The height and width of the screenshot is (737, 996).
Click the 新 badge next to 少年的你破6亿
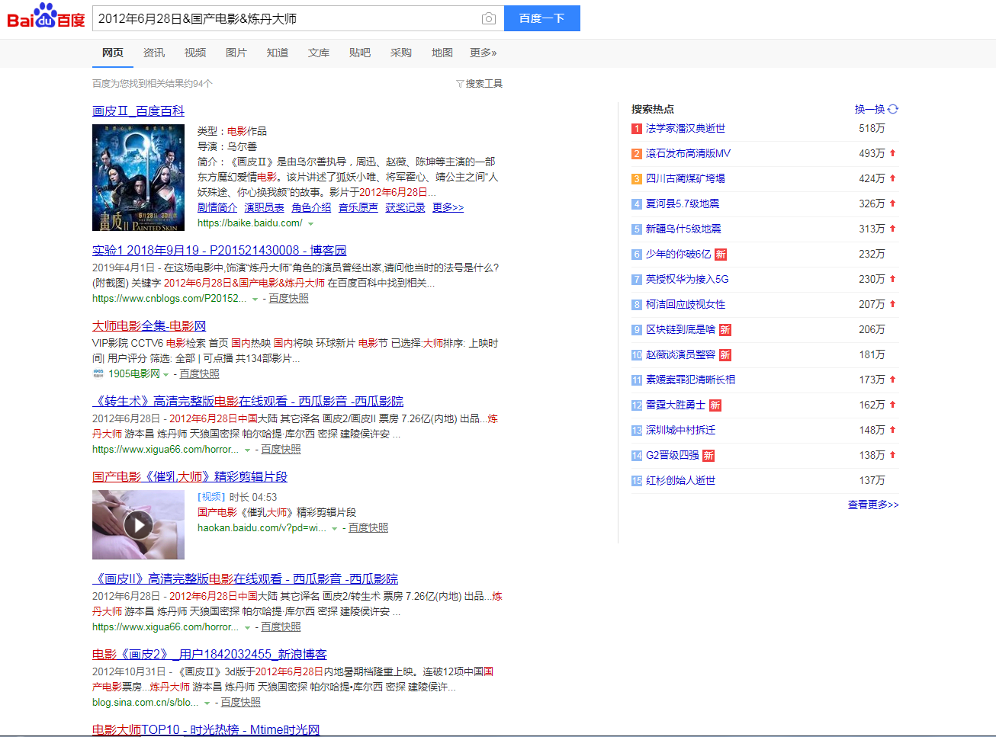pos(721,255)
